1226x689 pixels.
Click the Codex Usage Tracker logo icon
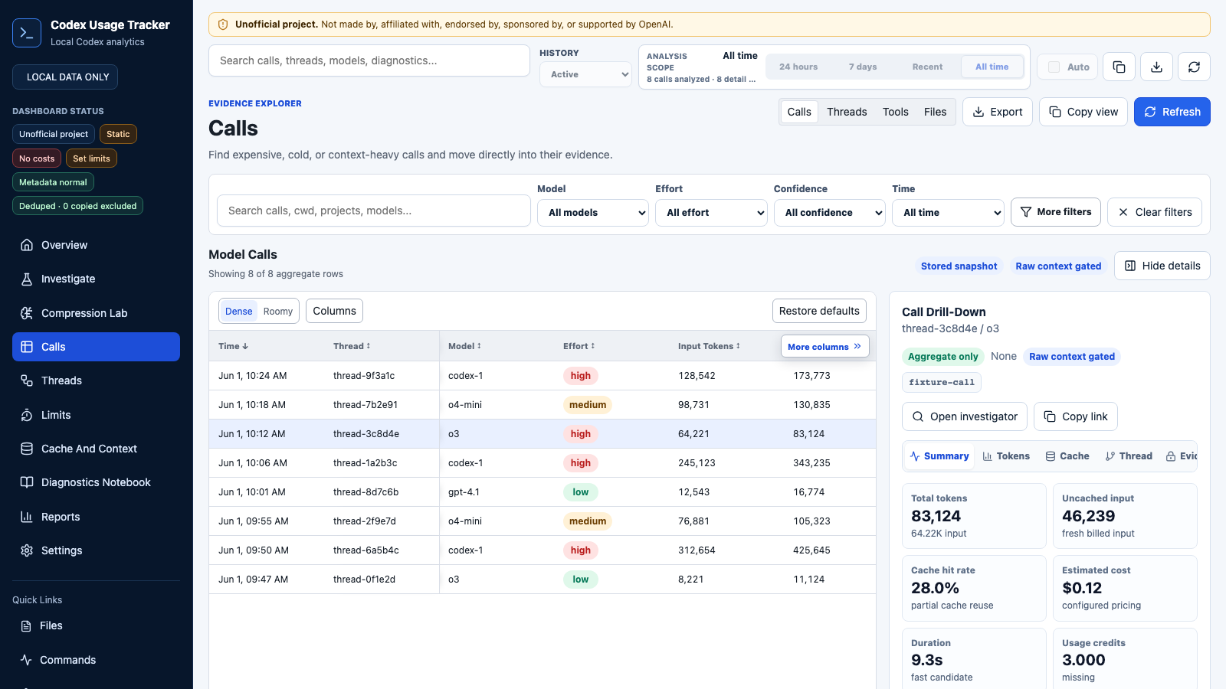[27, 33]
